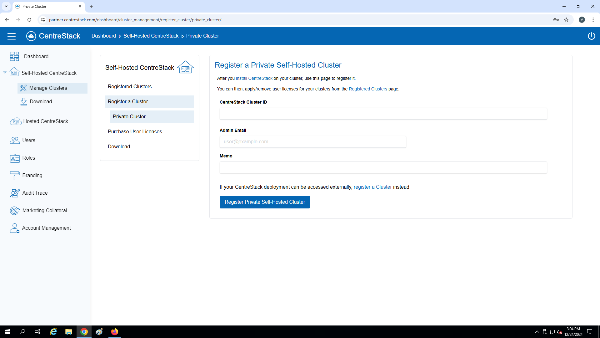
Task: Open the Chrome profile avatar
Action: (582, 20)
